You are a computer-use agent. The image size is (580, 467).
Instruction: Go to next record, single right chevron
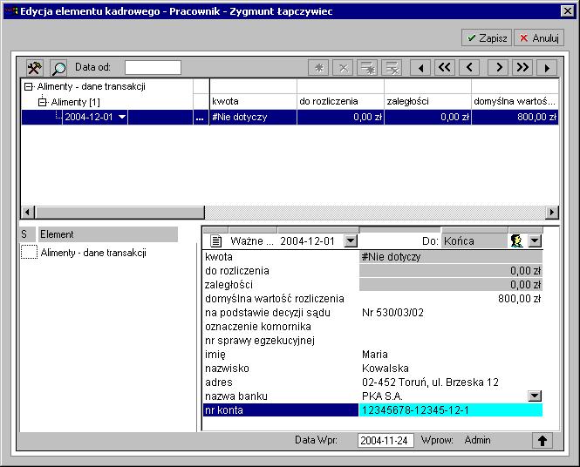498,68
